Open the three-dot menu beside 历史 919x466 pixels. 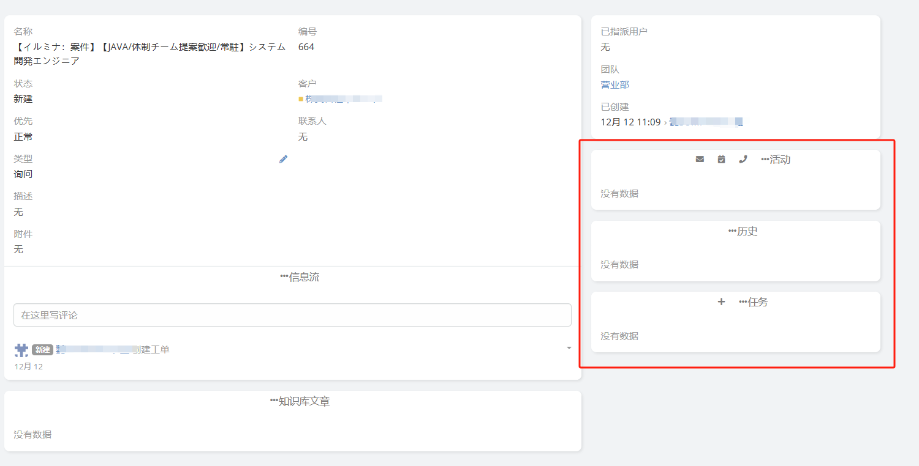(732, 231)
